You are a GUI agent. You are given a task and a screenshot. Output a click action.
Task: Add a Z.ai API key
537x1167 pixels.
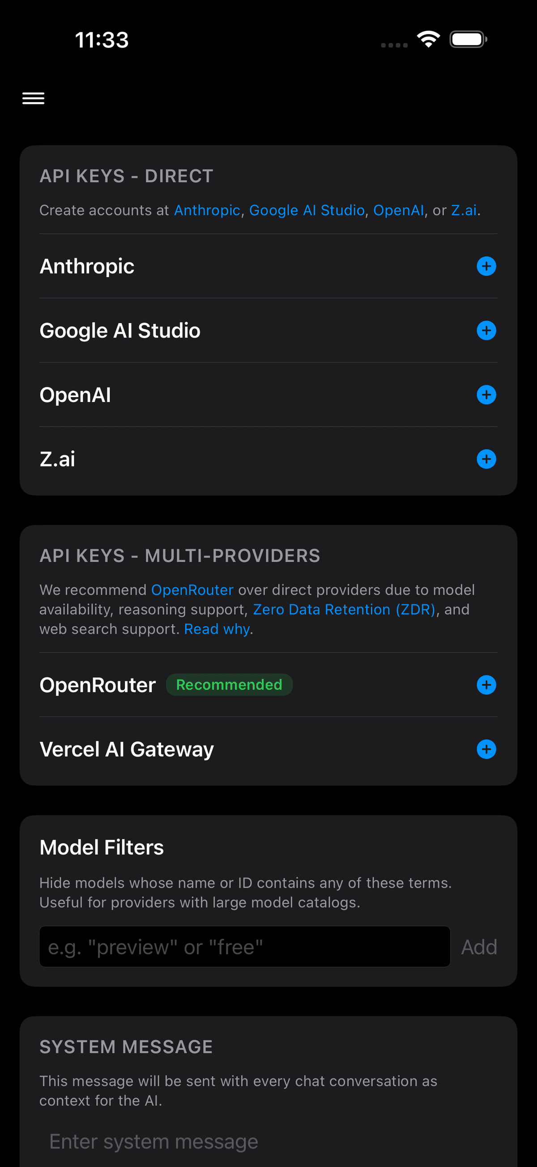click(x=486, y=459)
